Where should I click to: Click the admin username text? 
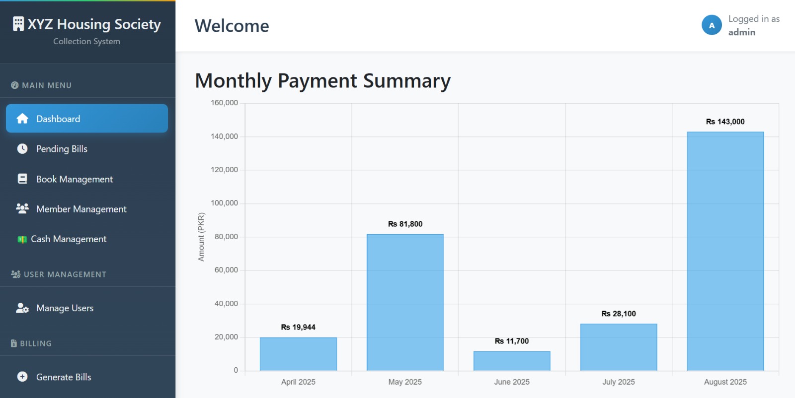coord(742,32)
